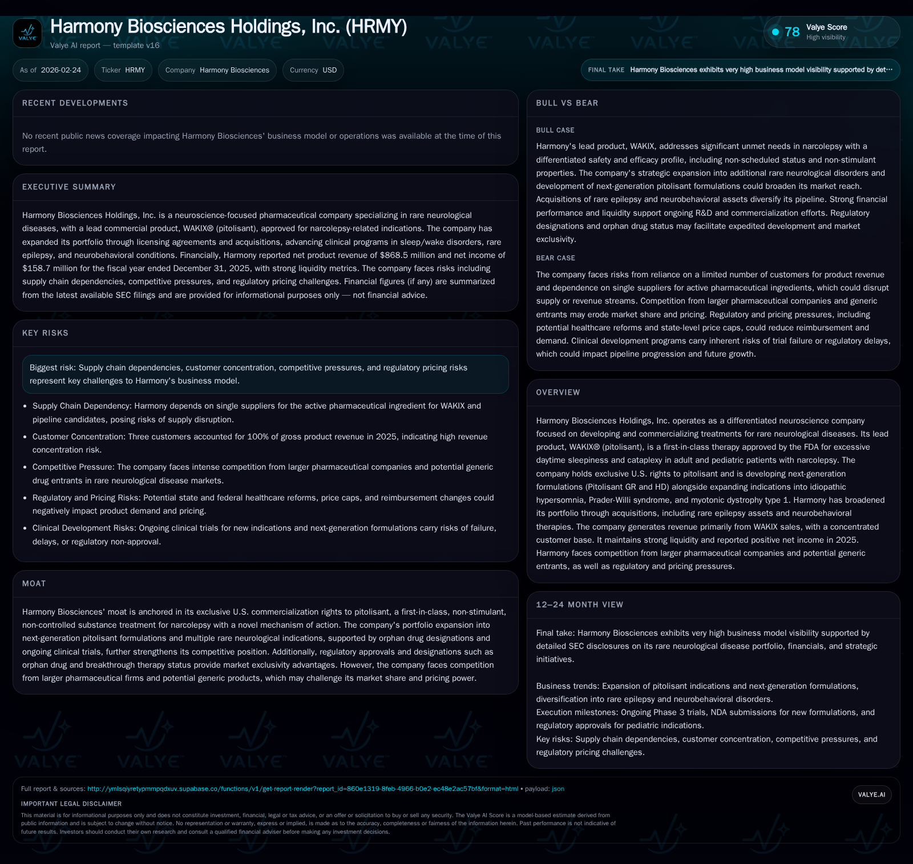Image resolution: width=913 pixels, height=864 pixels.
Task: Click the Executive Summary heading
Action: point(69,187)
